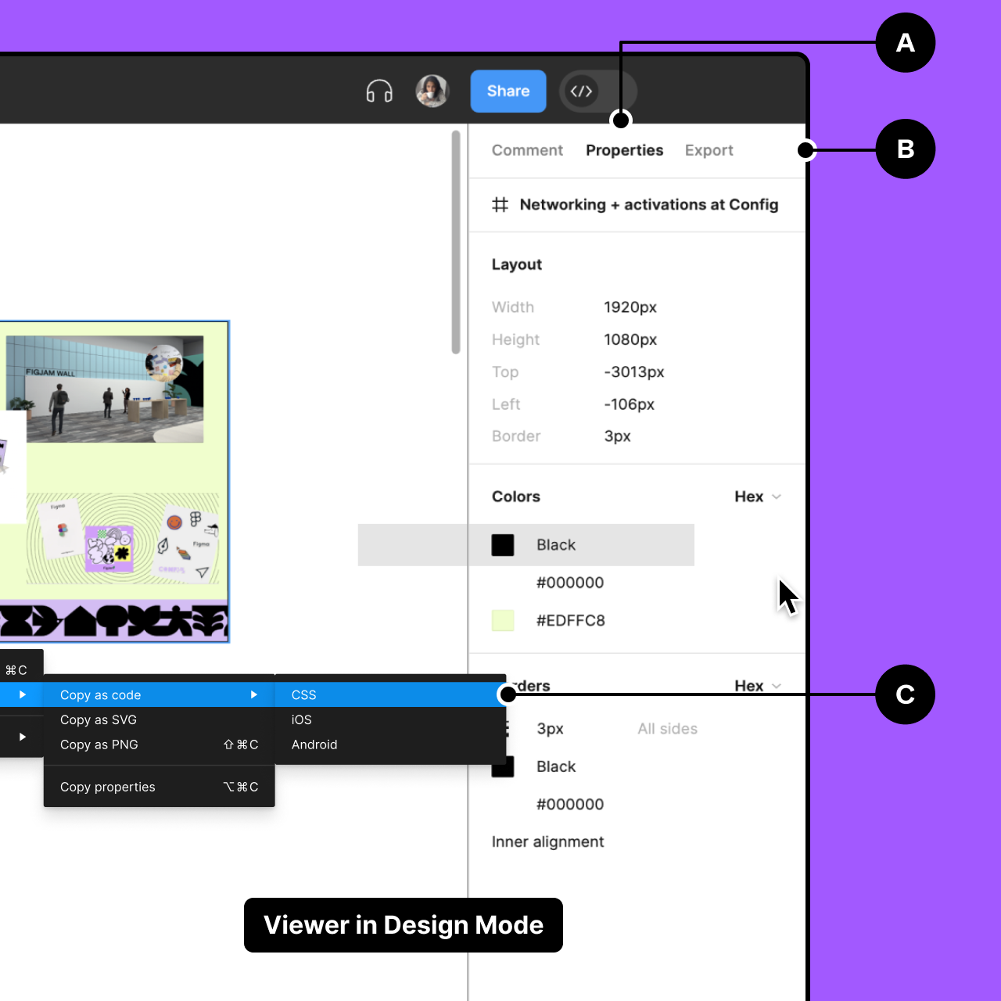Expand the Copy as code submenu arrow
The height and width of the screenshot is (1001, 1001).
(254, 695)
